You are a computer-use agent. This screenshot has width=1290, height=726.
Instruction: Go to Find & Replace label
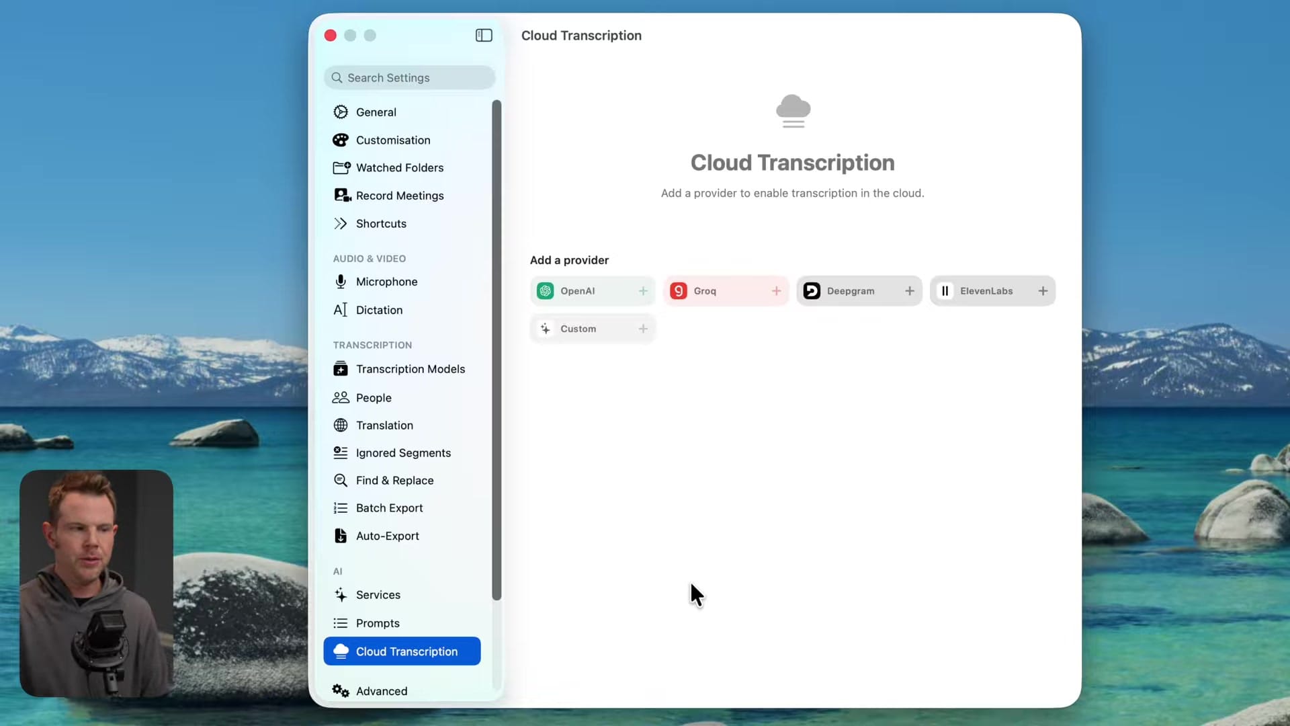(x=394, y=481)
